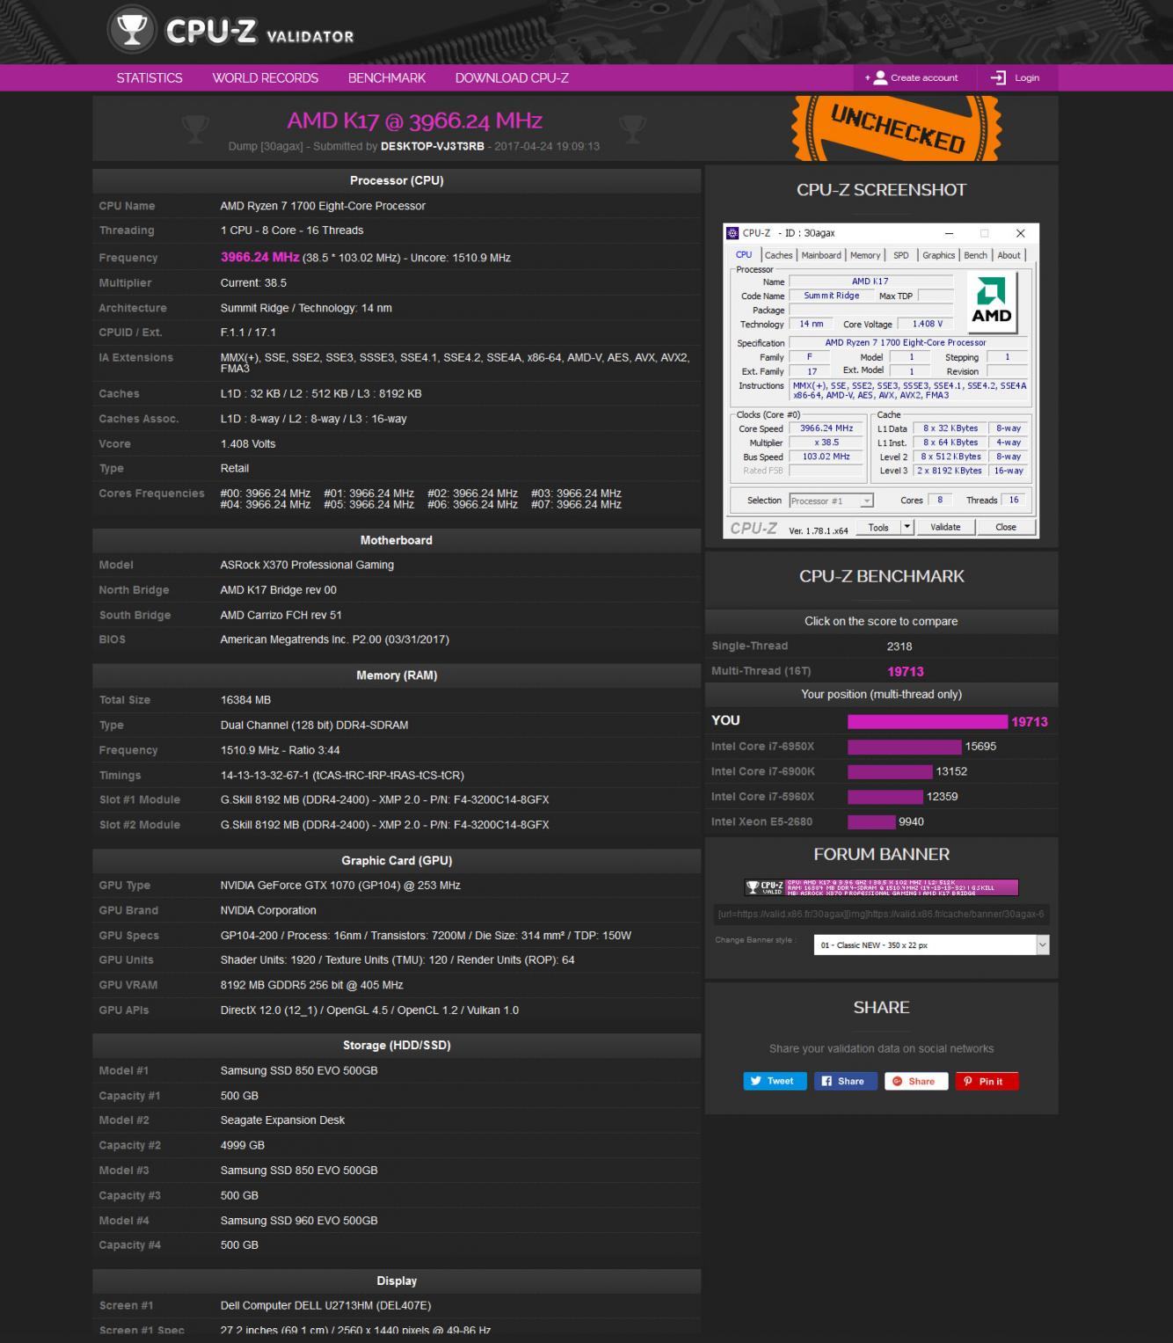Click the 16384 MB Total Size value
Image resolution: width=1173 pixels, height=1343 pixels.
coord(245,700)
